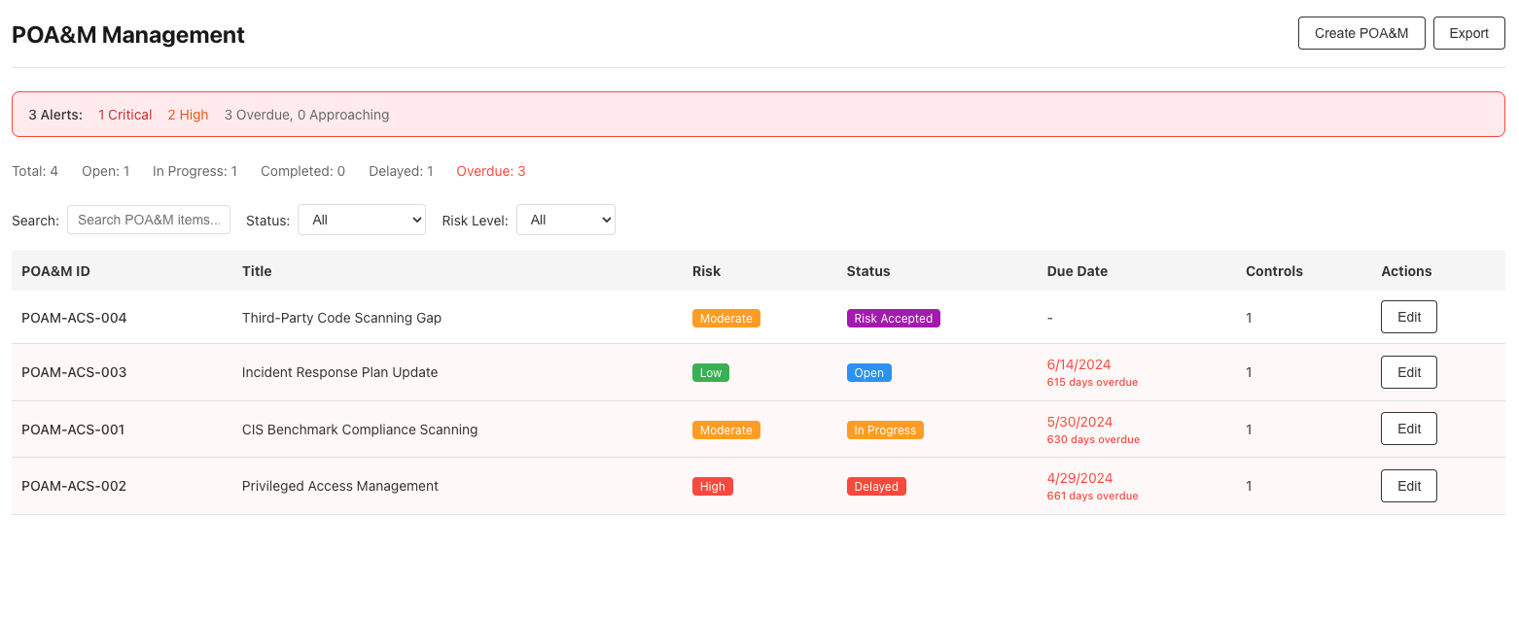Select the POAM-ACS-001 row ID
This screenshot has height=619, width=1519.
coord(74,429)
